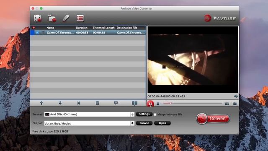The height and width of the screenshot is (151, 268).
Task: Mute preview with speaker icon
Action: pos(236,96)
